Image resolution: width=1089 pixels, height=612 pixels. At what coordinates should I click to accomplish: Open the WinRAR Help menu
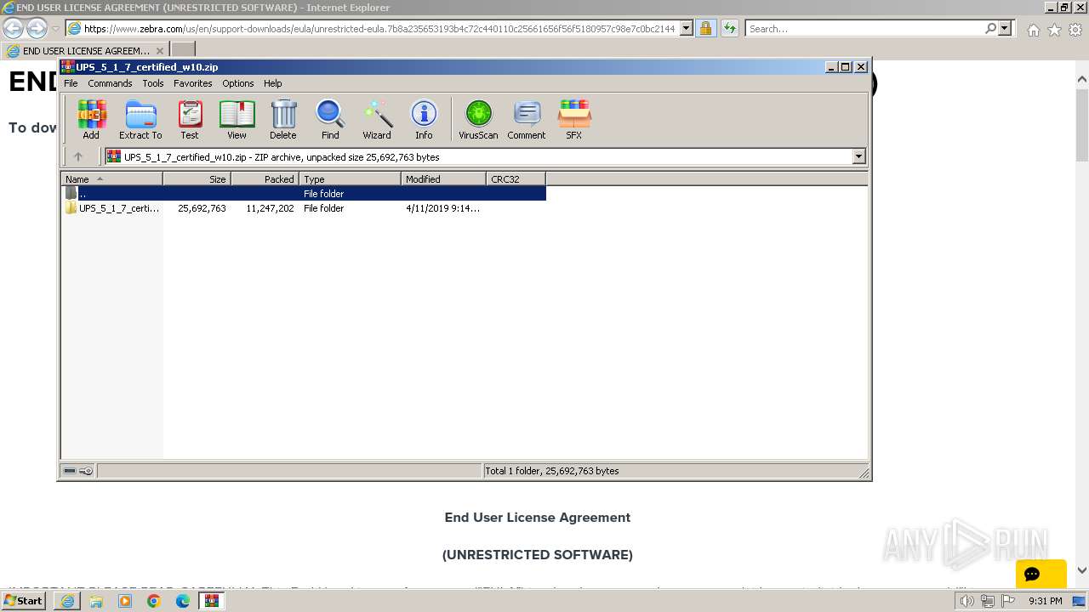(x=272, y=83)
